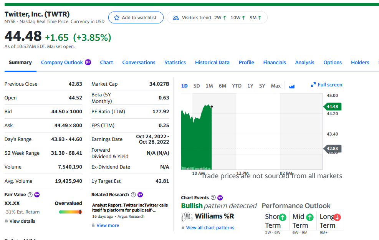This screenshot has width=379, height=240.
Task: Open the Twitter analyst report headline
Action: tap(130, 208)
